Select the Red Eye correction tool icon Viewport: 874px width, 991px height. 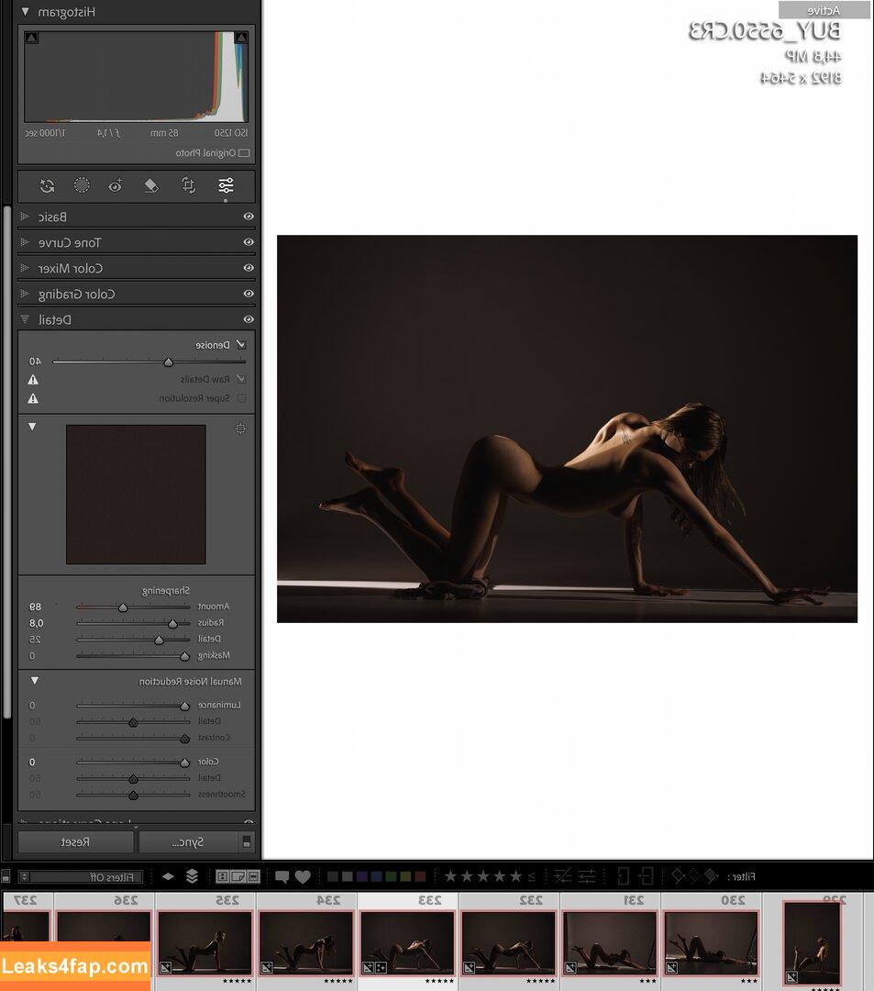[116, 185]
